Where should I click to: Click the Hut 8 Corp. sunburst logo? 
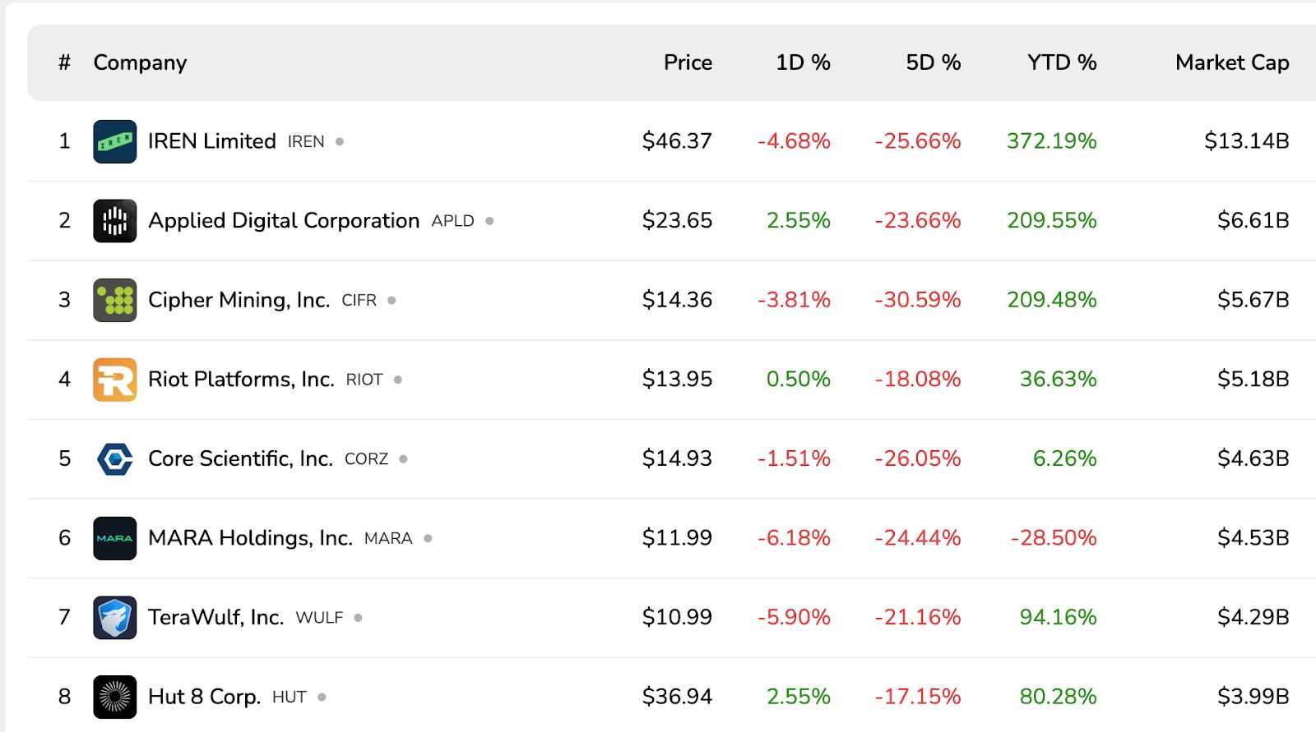[114, 697]
